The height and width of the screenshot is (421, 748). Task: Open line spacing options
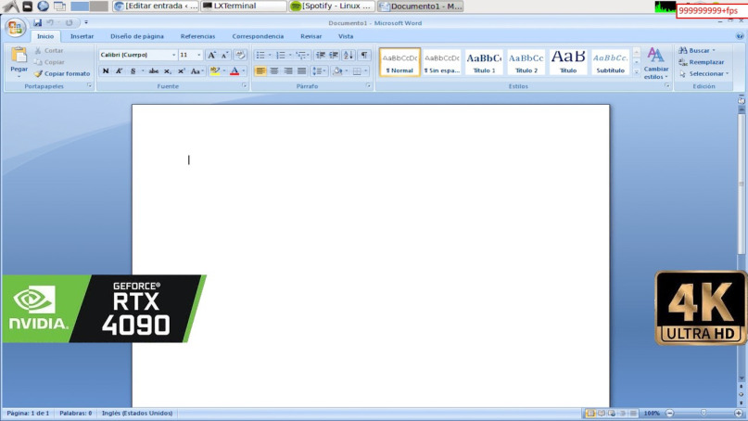318,71
